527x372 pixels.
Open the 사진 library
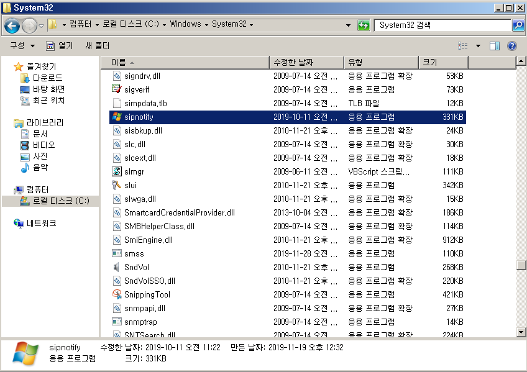pyautogui.click(x=40, y=156)
